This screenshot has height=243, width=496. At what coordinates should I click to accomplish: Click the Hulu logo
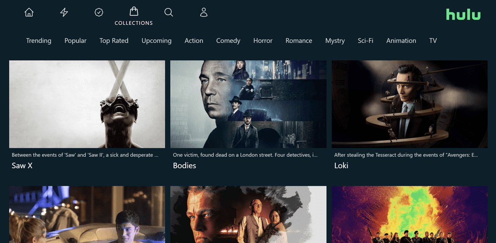coord(463,14)
